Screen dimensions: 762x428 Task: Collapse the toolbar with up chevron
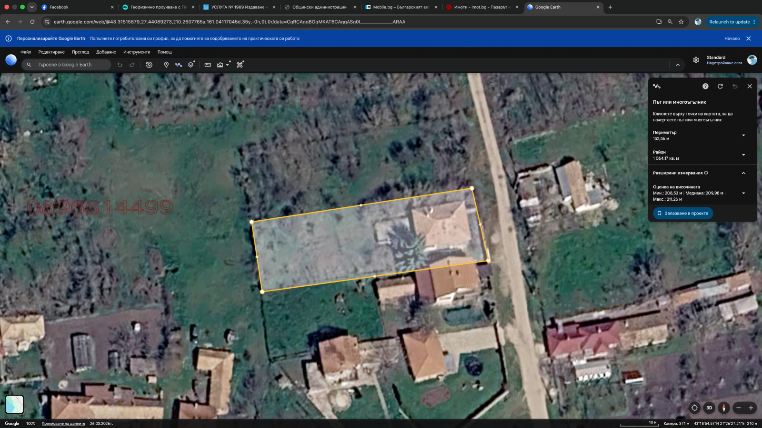point(678,65)
